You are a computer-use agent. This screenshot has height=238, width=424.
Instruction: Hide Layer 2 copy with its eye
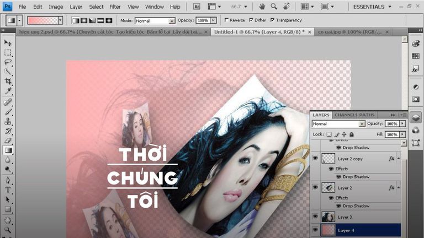click(315, 159)
